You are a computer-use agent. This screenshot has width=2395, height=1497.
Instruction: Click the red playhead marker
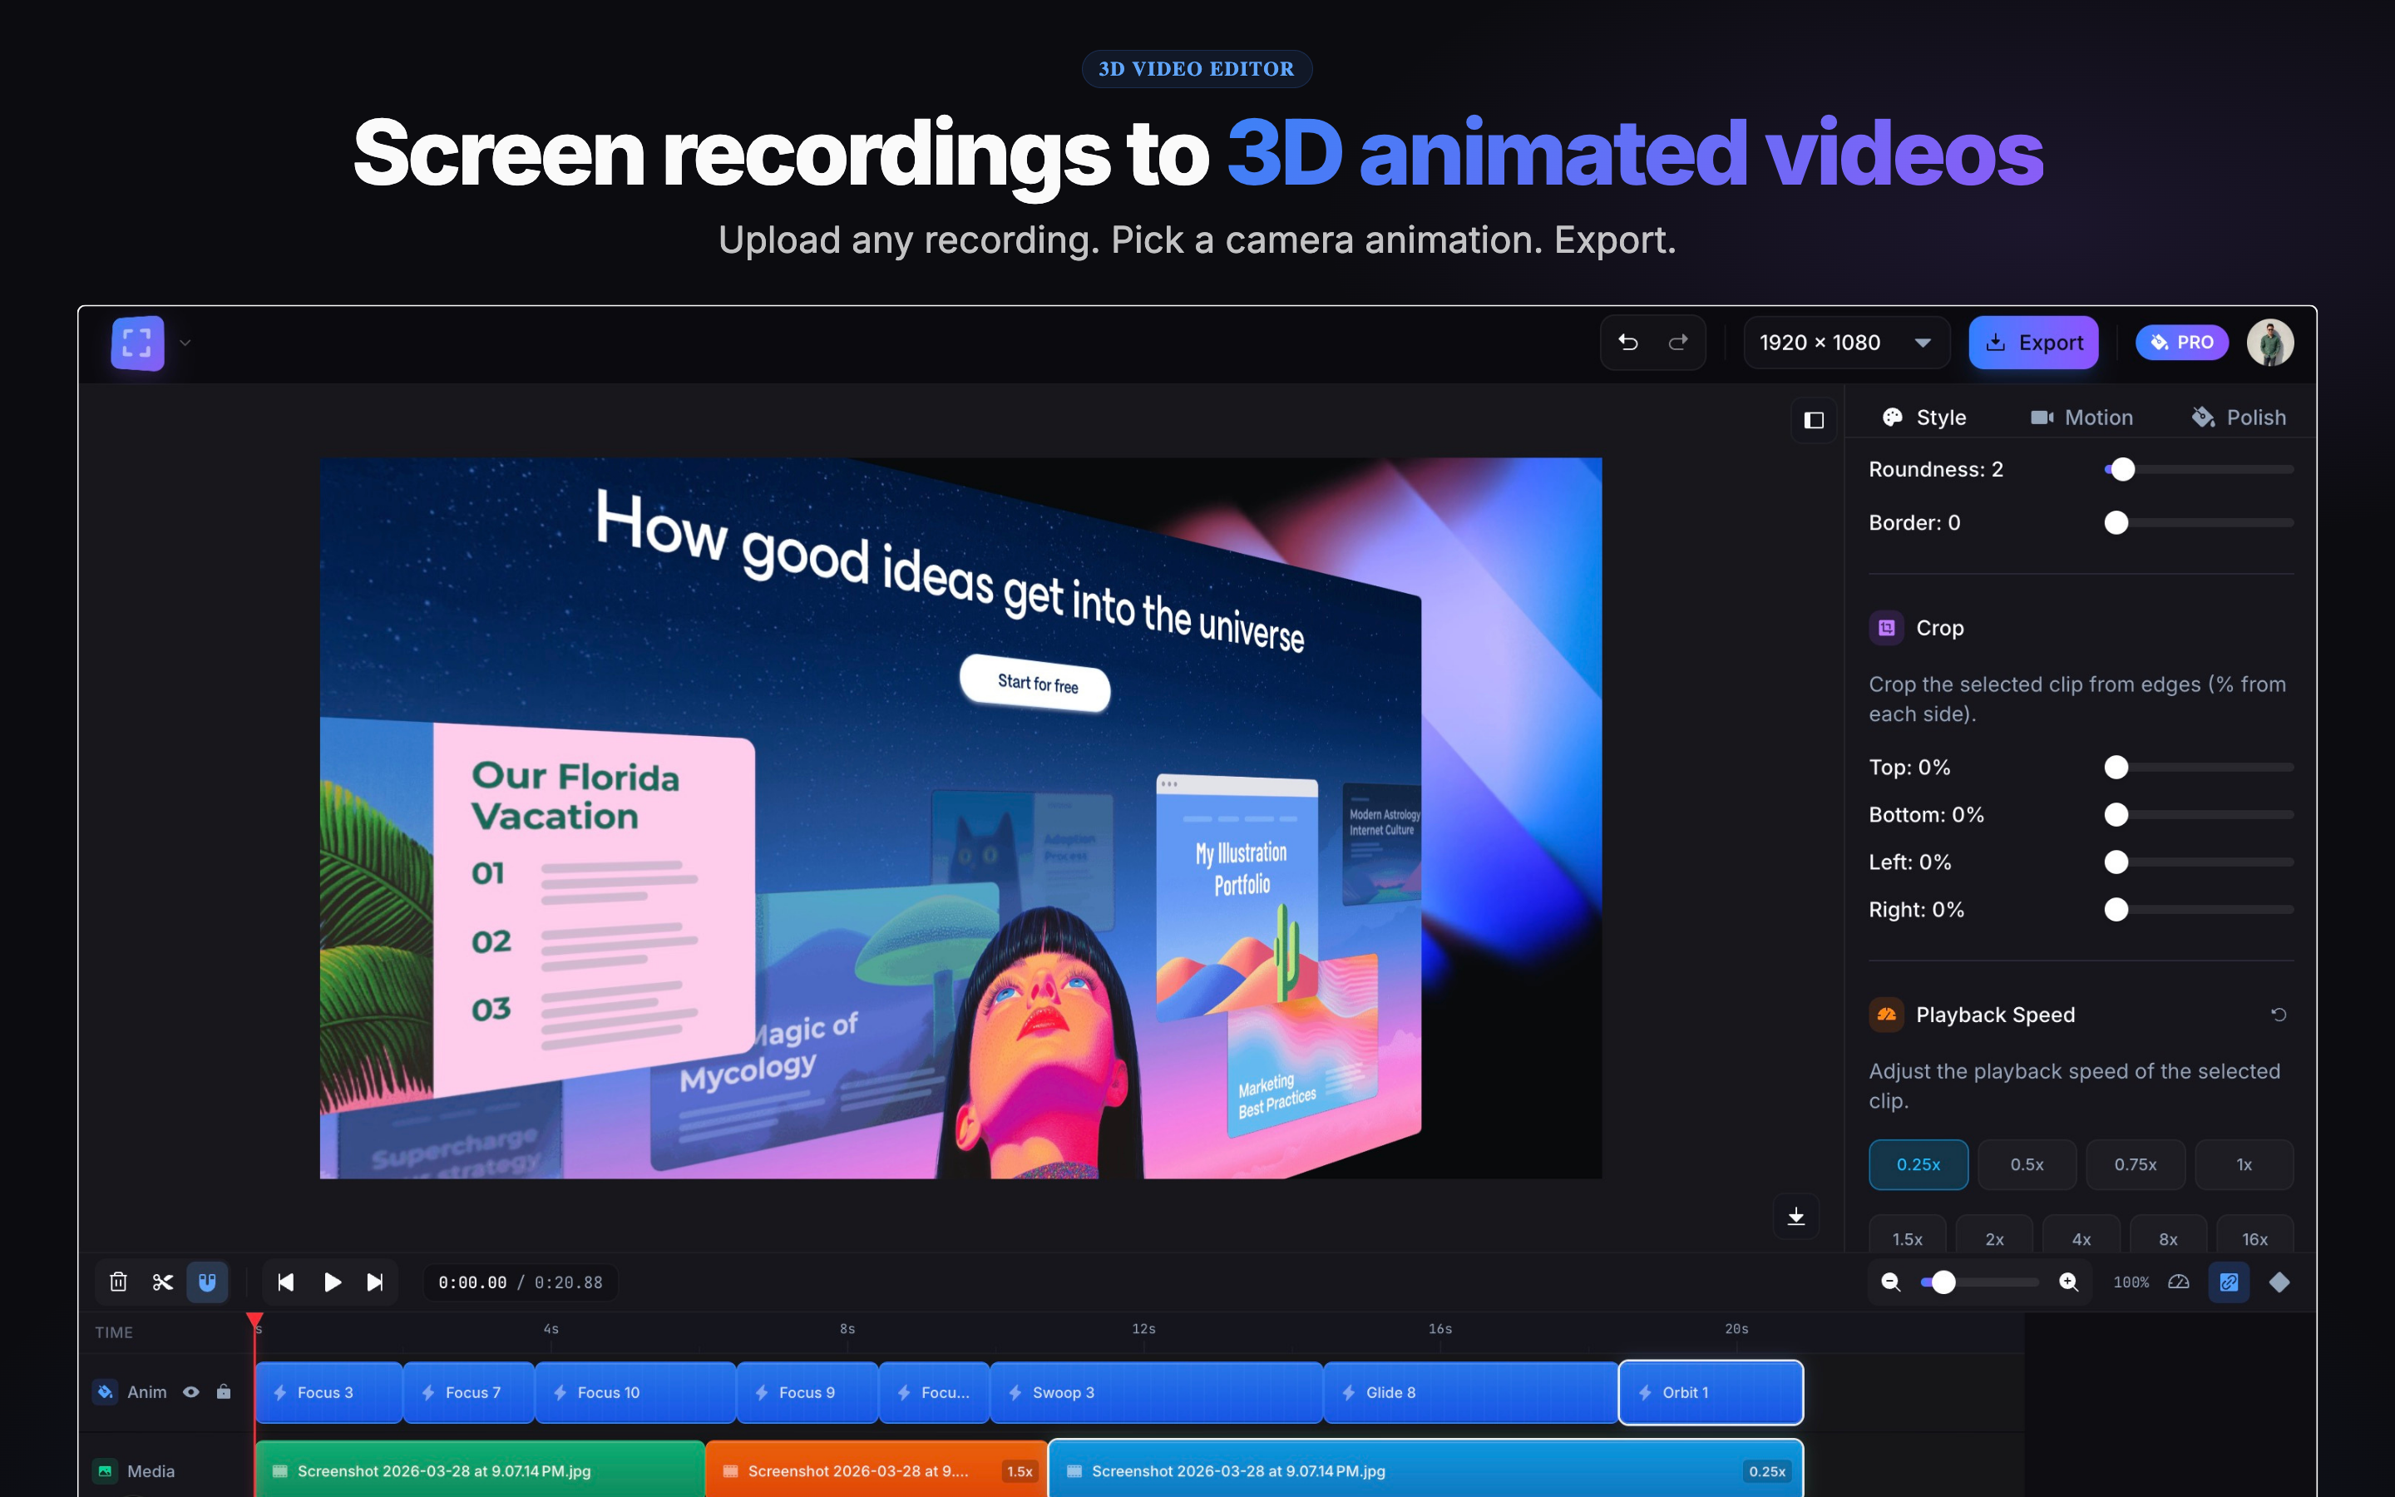click(x=255, y=1321)
